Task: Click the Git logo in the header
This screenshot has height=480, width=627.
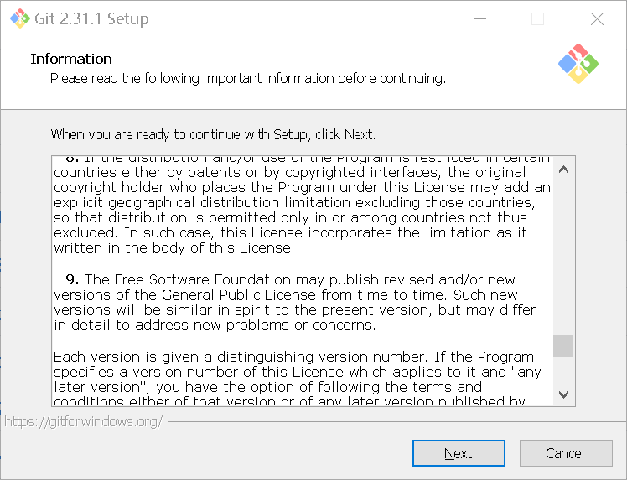Action: pos(578,63)
